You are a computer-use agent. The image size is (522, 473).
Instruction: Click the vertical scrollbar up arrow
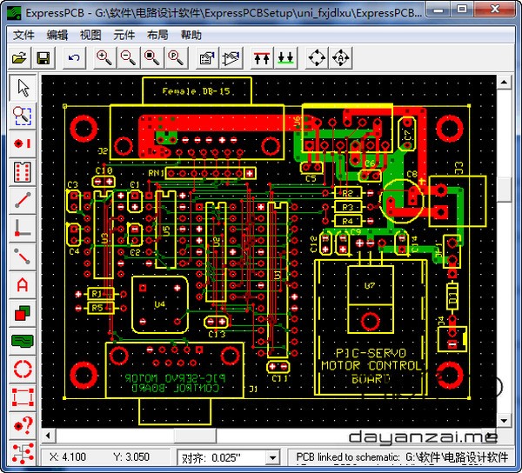504,82
